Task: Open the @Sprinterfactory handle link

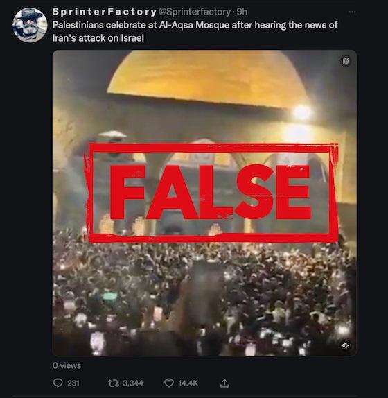Action: [194, 12]
